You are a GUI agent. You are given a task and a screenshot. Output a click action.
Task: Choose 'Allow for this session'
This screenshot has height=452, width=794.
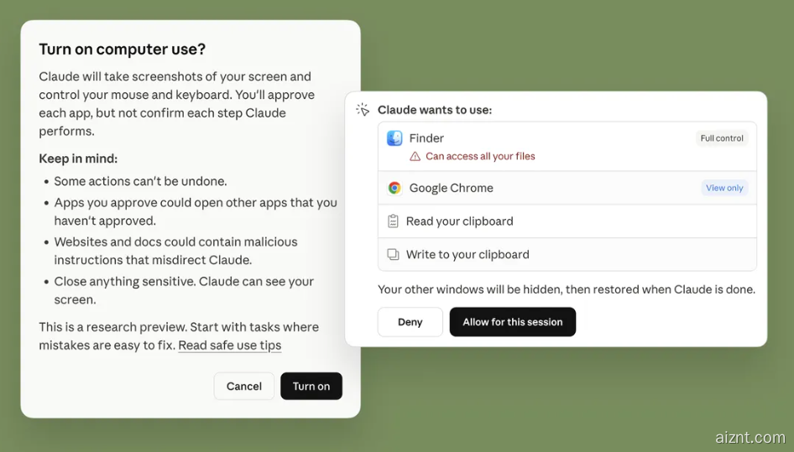(512, 322)
